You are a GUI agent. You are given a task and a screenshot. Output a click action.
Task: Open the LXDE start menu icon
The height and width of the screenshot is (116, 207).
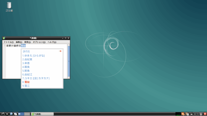pyautogui.click(x=3, y=114)
